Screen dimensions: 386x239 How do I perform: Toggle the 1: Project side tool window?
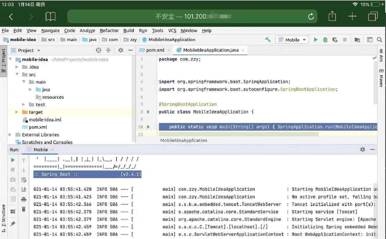point(4,60)
